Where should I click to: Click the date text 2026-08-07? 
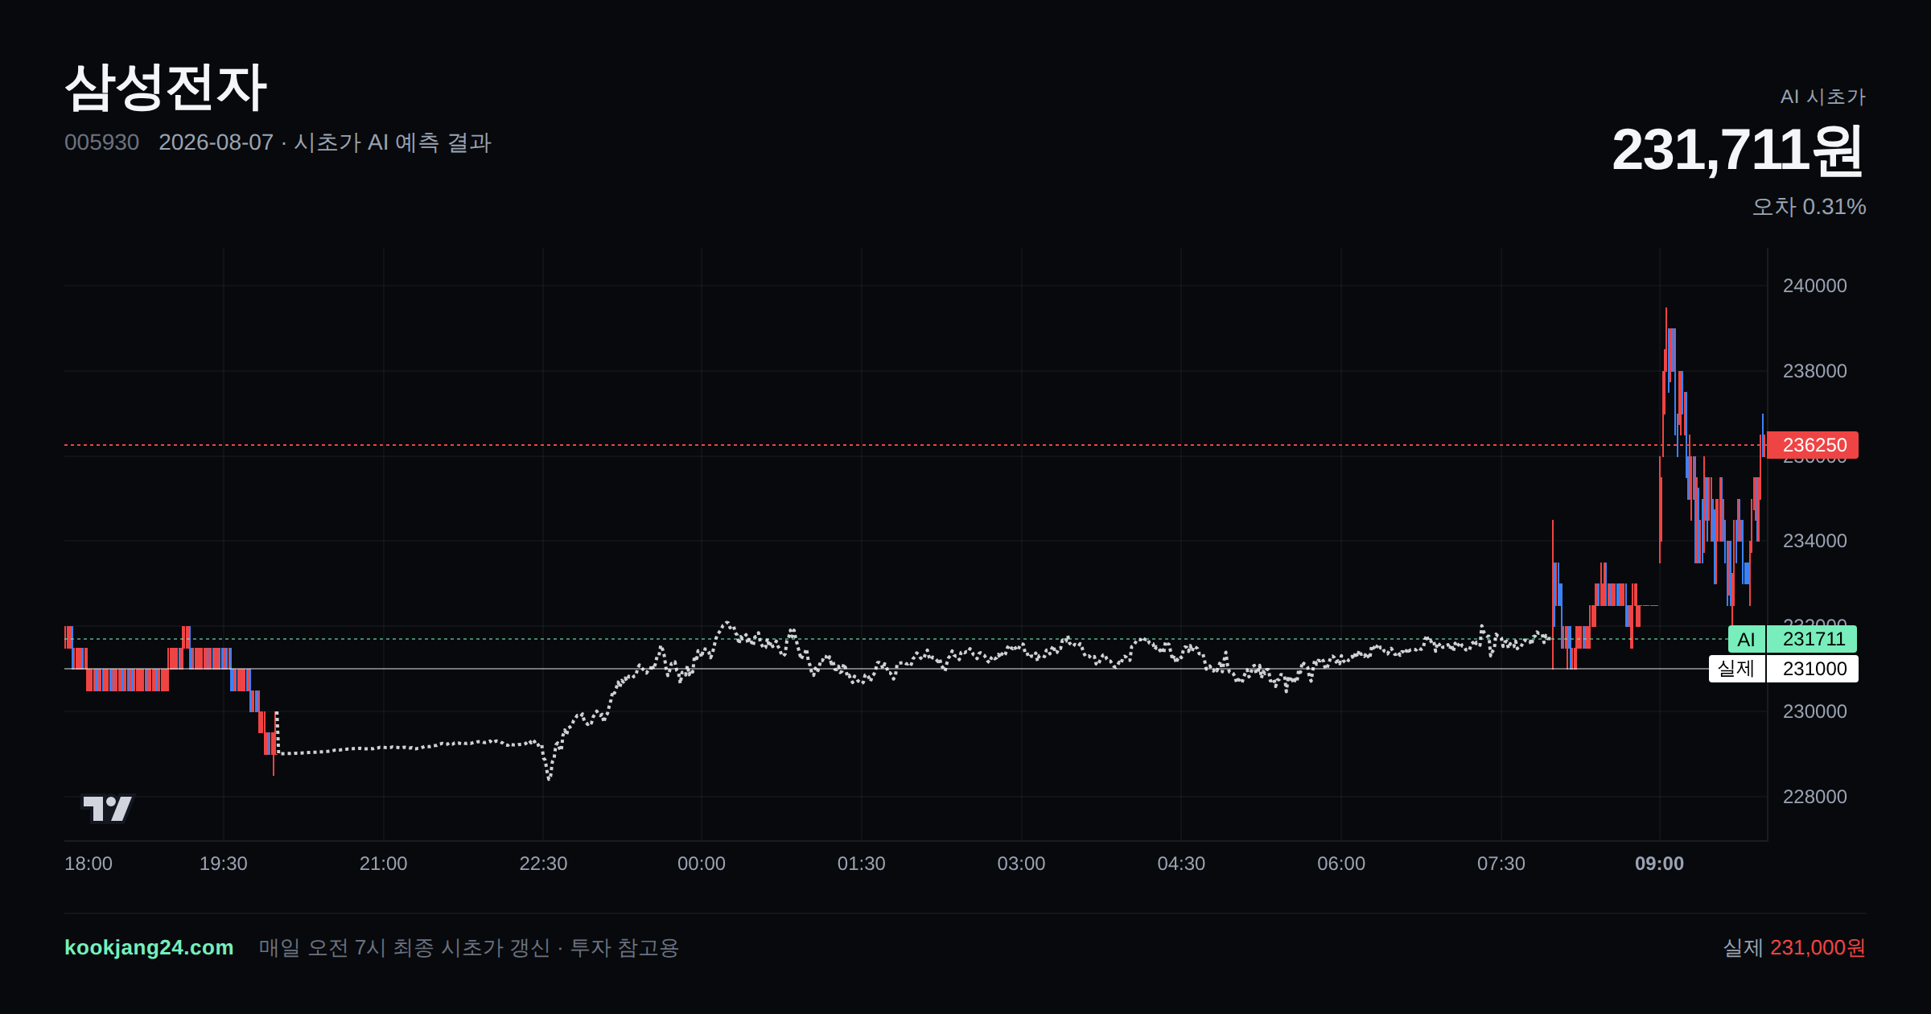pyautogui.click(x=216, y=142)
